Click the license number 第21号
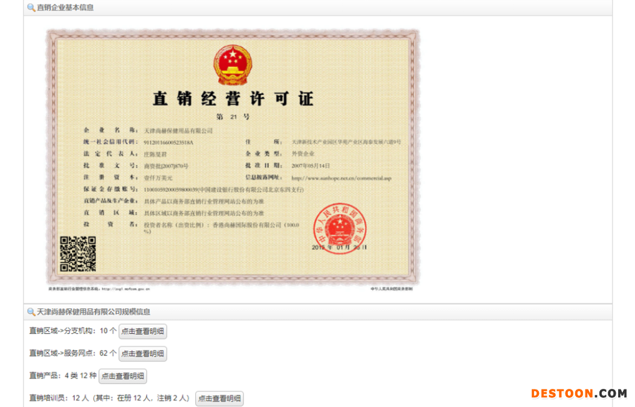635x407 pixels. pyautogui.click(x=233, y=116)
